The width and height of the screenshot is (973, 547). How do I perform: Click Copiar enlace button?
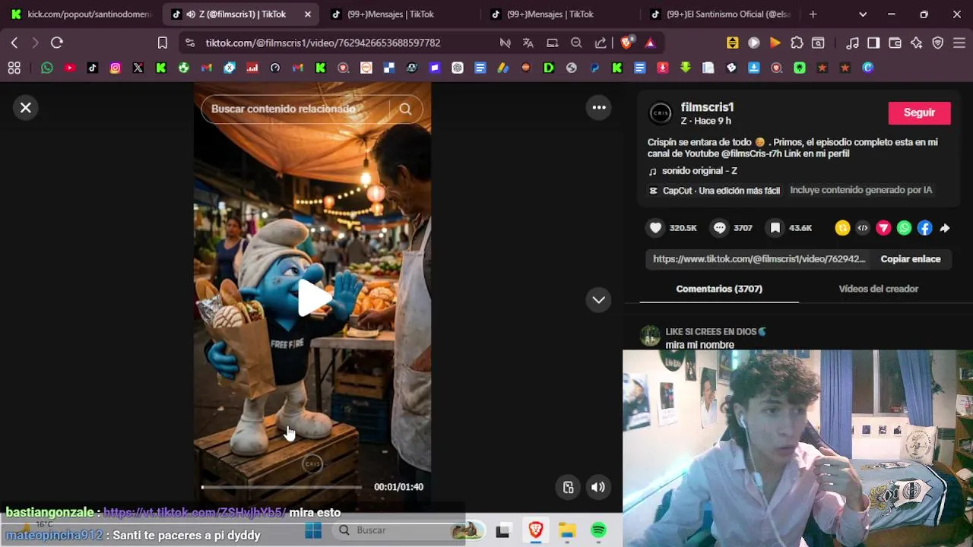910,259
